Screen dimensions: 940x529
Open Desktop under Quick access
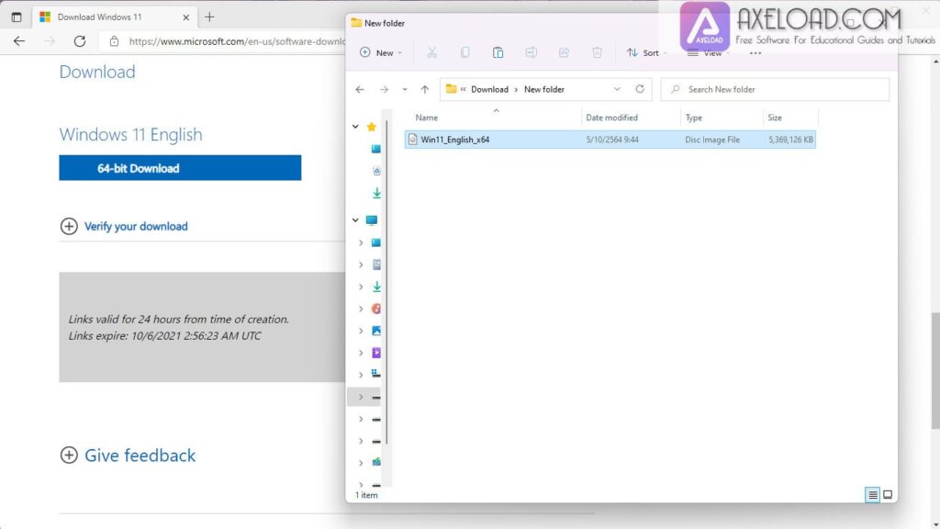(x=375, y=149)
